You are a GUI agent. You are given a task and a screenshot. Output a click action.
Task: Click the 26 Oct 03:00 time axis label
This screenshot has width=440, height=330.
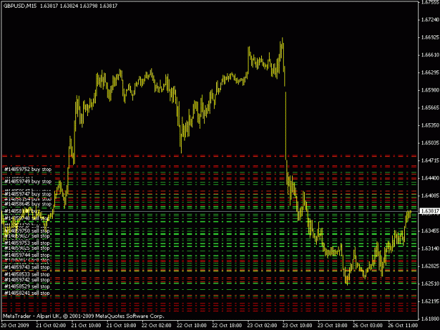pyautogui.click(x=367, y=326)
